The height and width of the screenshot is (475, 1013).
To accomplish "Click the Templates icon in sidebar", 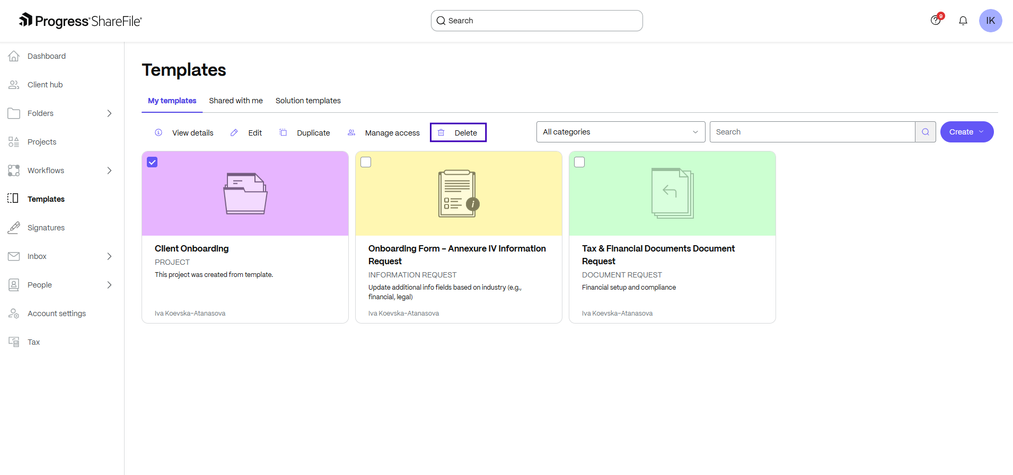I will coord(13,199).
